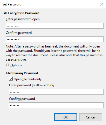The width and height of the screenshot is (106, 125).
Task: Click the File Sharing Password heading
Action: pos(22,73)
